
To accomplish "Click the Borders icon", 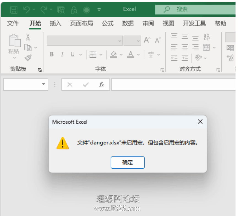I will coord(93,54).
